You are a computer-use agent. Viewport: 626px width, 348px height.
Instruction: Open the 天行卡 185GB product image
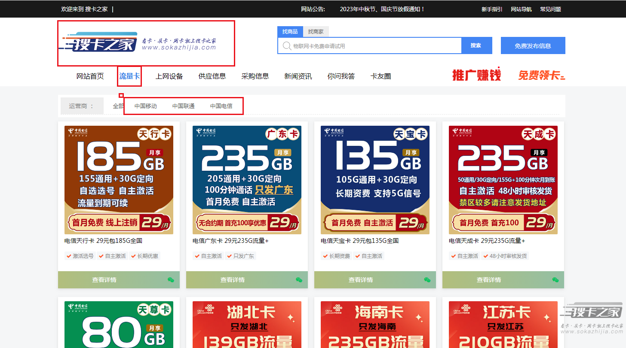tap(119, 180)
